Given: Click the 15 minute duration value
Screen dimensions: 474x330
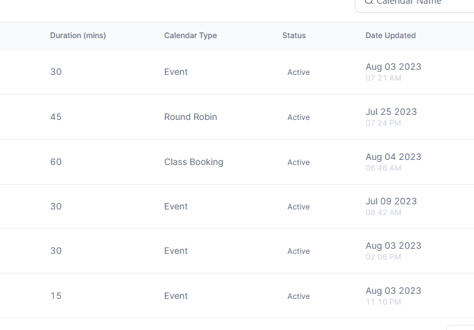Looking at the screenshot, I should point(56,296).
